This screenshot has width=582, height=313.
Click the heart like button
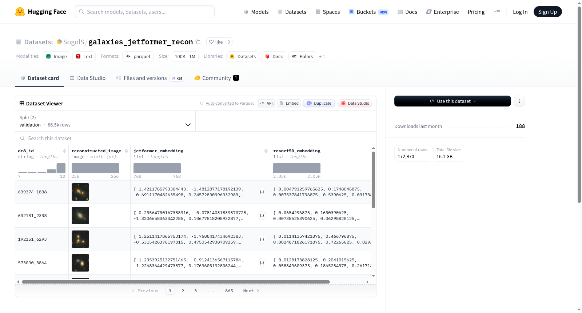click(x=216, y=42)
